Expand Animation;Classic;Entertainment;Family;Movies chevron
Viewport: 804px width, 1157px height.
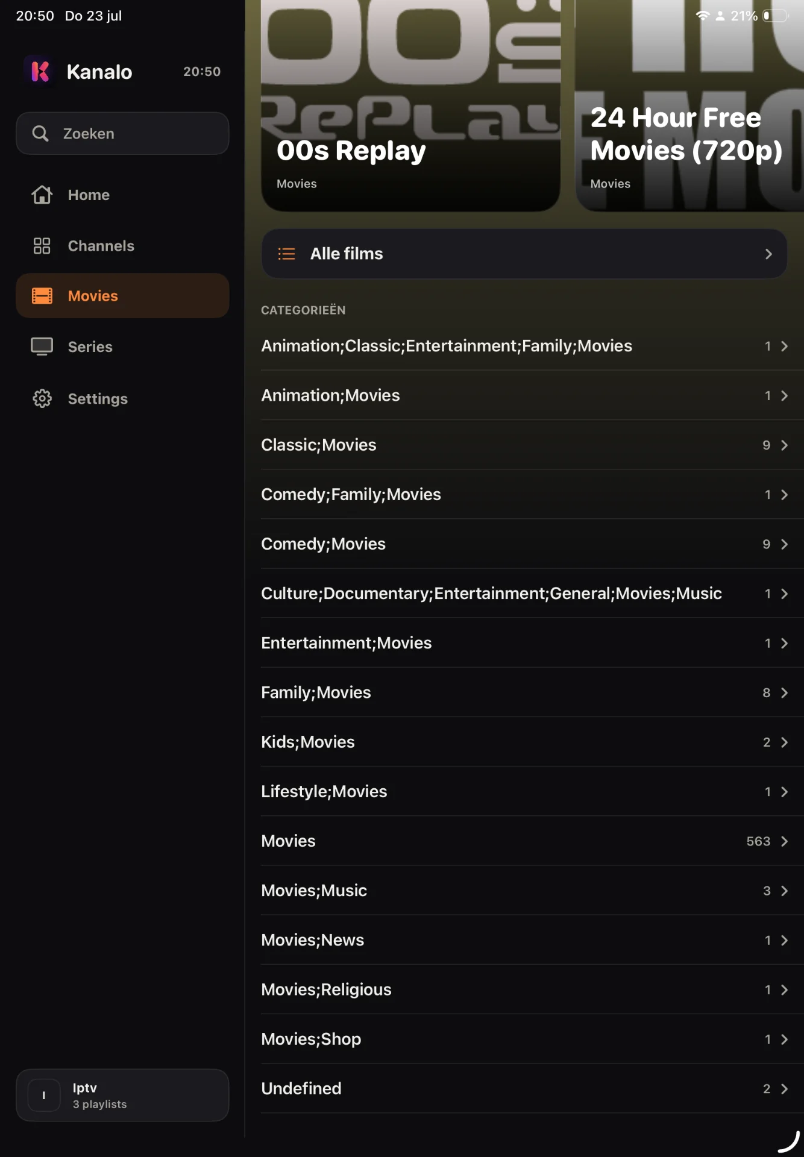pyautogui.click(x=784, y=346)
